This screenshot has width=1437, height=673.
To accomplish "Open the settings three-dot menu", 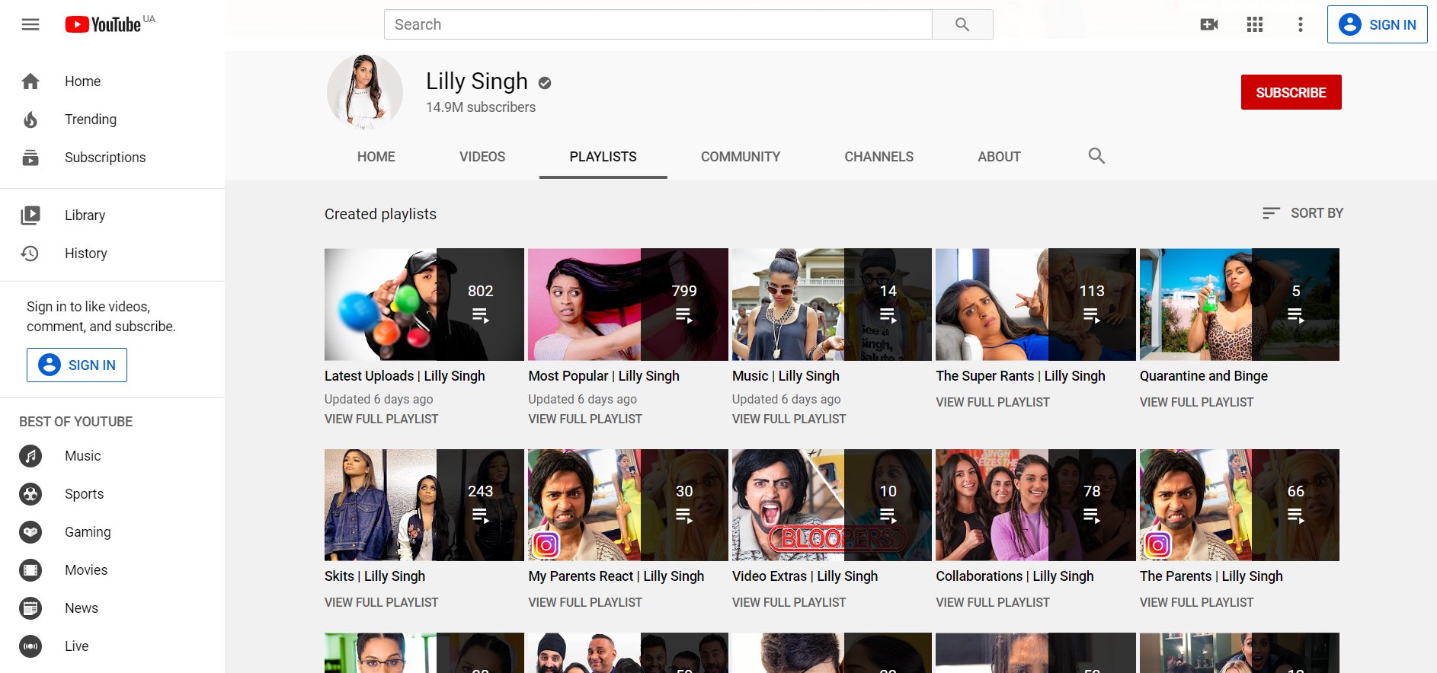I will coord(1301,24).
